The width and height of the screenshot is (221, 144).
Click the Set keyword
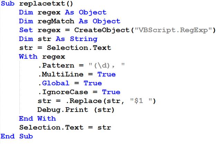click(x=26, y=30)
